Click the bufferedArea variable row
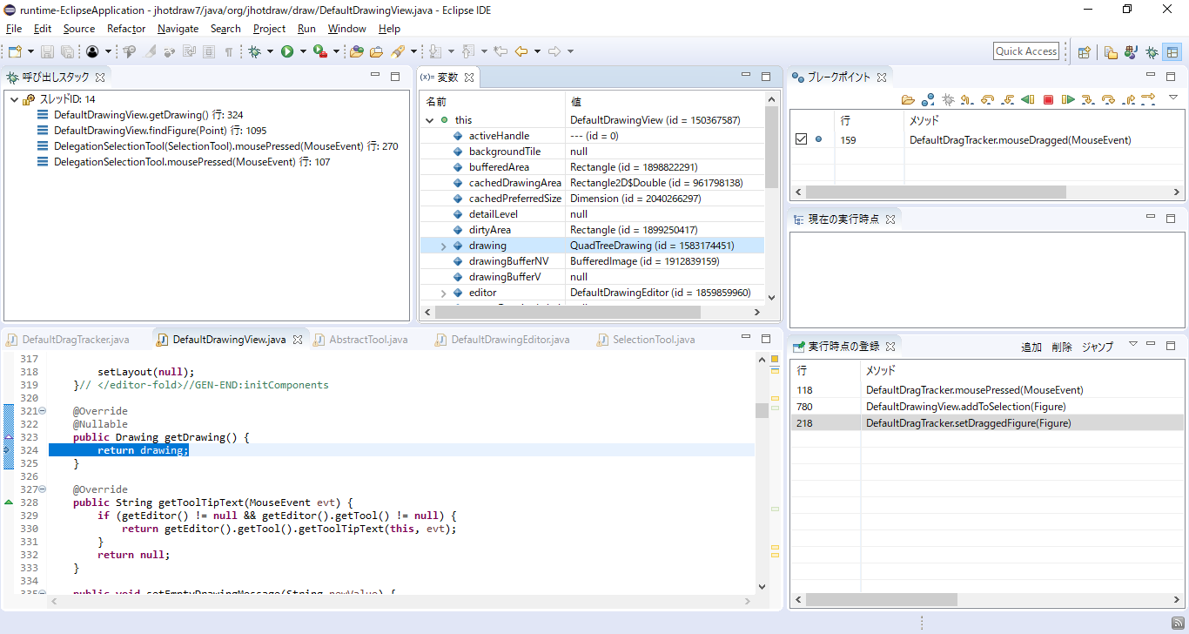The image size is (1189, 634). (x=592, y=167)
